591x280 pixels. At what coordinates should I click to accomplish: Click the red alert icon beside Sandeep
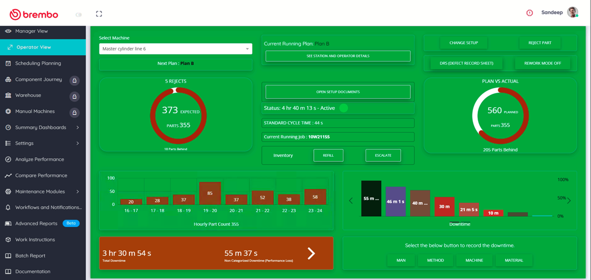[x=529, y=13]
